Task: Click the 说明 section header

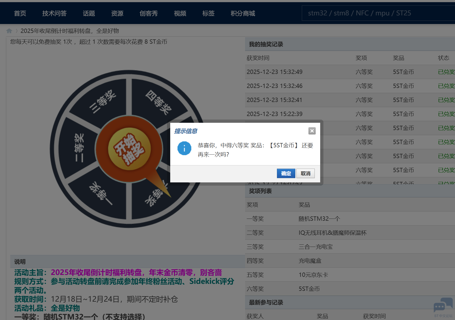Action: (128, 261)
